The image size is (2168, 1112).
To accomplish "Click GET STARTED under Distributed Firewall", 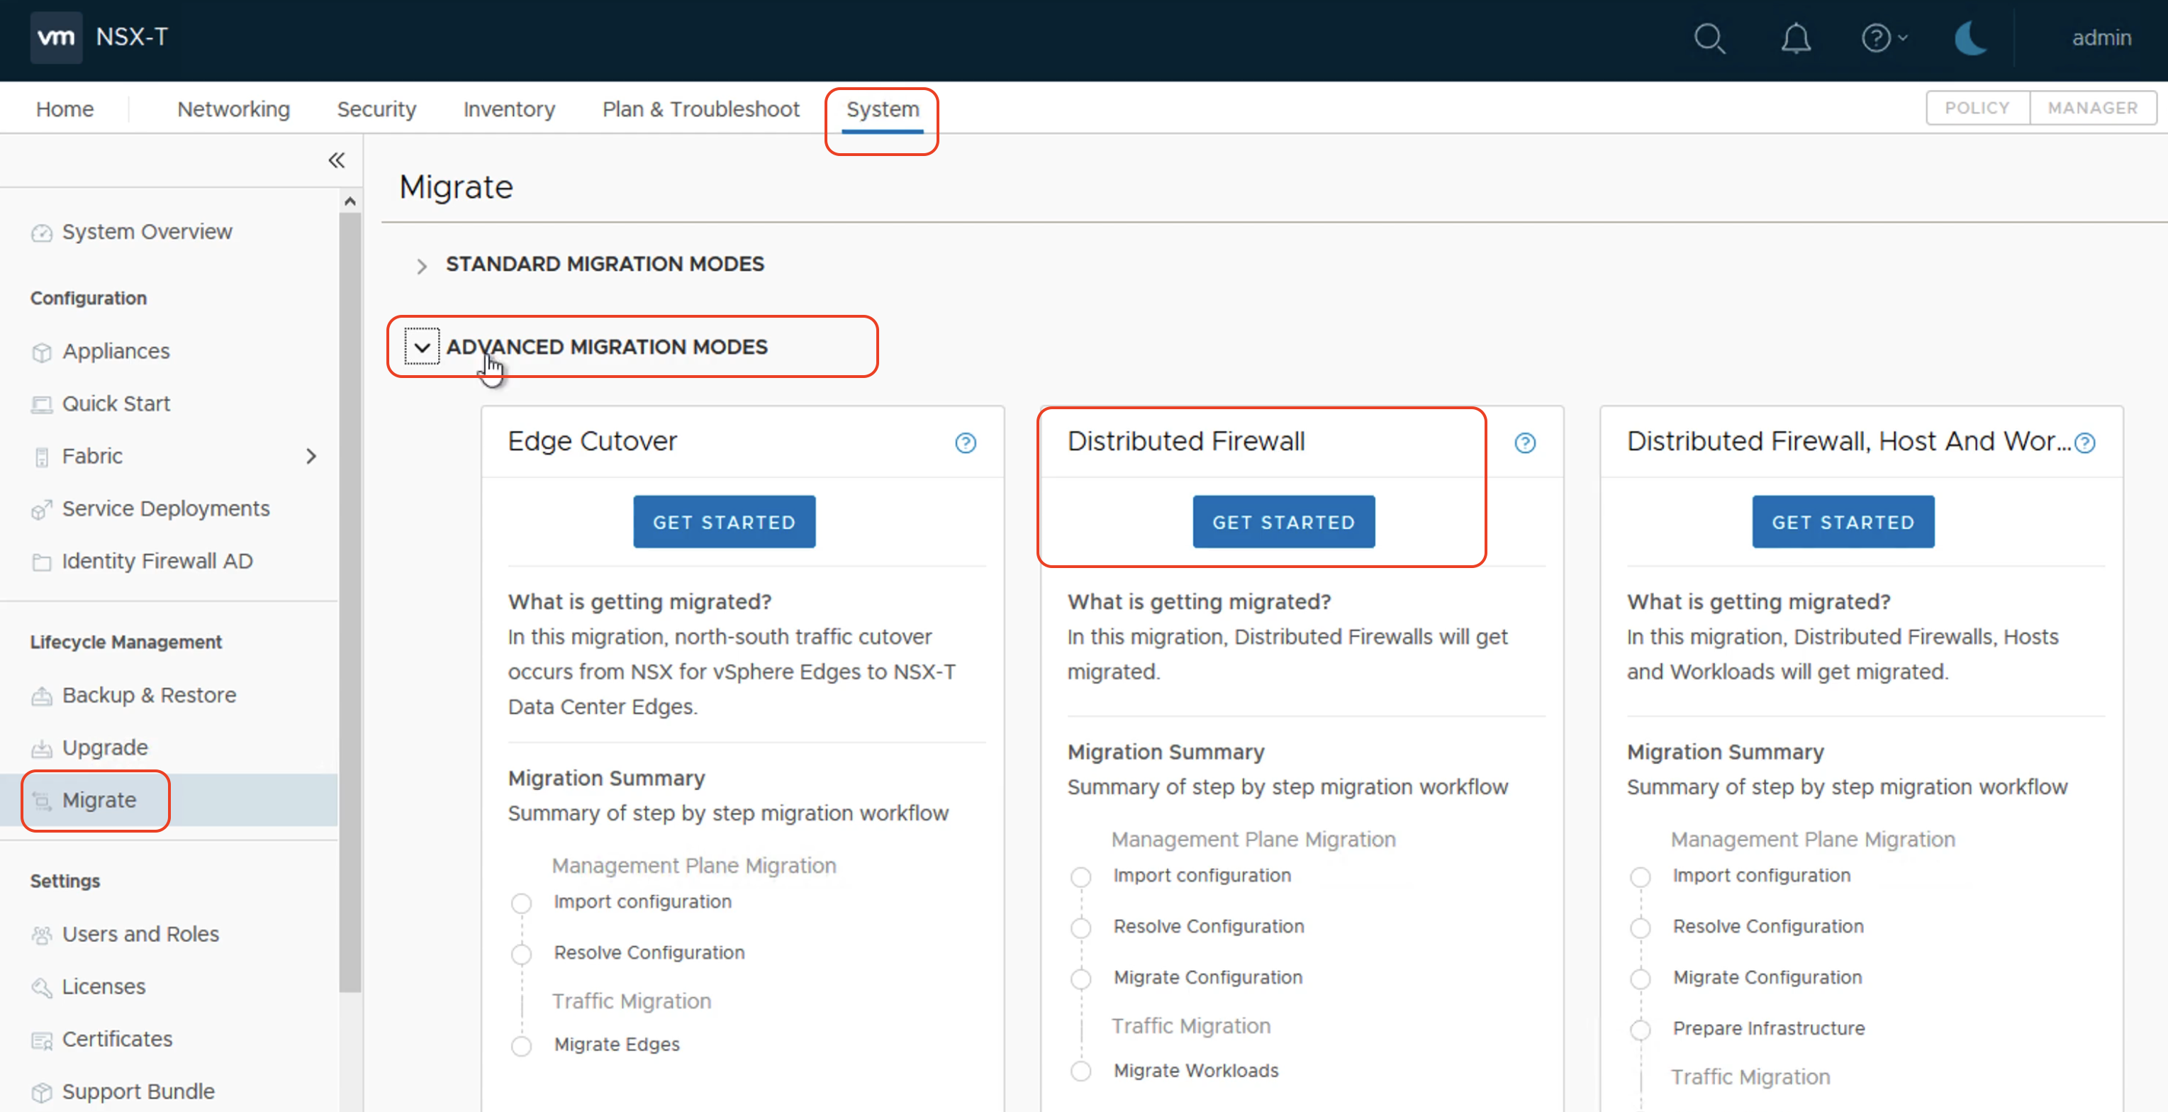I will 1283,522.
